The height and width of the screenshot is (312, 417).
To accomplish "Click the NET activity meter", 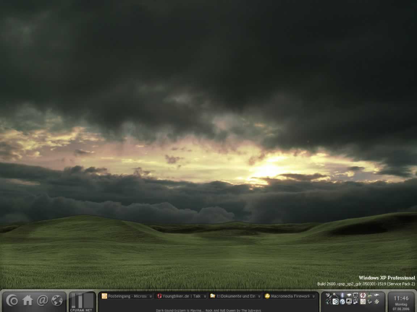I will pos(89,301).
